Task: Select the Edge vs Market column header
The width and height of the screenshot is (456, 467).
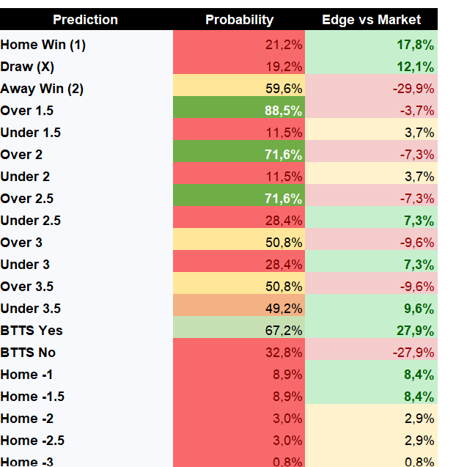Action: click(371, 19)
